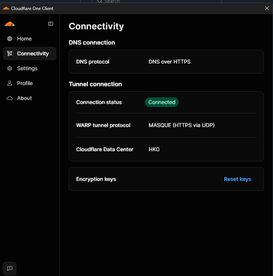Click the network icon beside Connectivity
The image size is (273, 276).
(x=10, y=53)
